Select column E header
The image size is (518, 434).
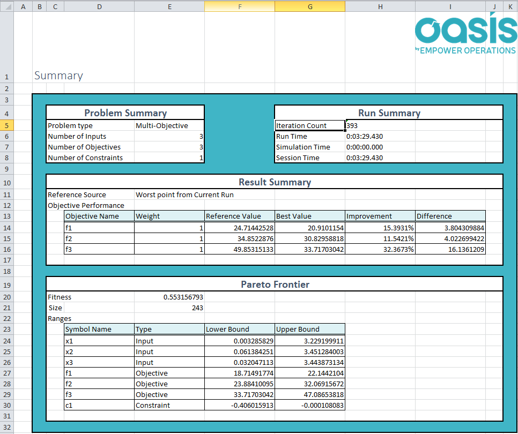(x=169, y=6)
